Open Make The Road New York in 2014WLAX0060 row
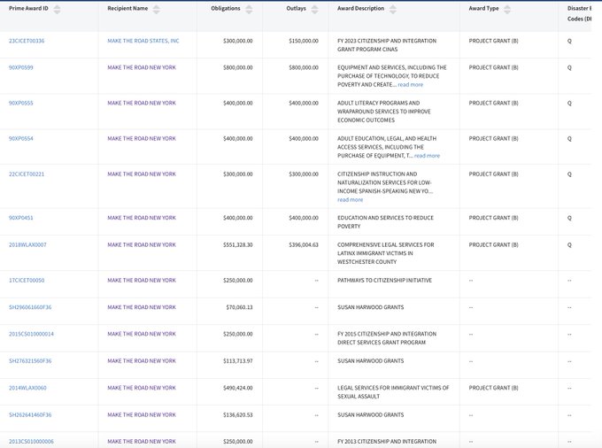Viewport: 602px width, 448px height. 142,388
